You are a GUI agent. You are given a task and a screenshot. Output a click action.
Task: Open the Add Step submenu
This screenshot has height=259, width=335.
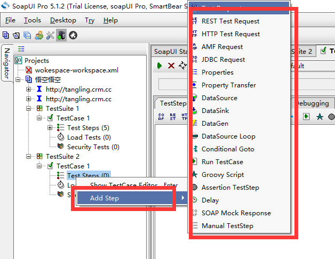point(131,198)
